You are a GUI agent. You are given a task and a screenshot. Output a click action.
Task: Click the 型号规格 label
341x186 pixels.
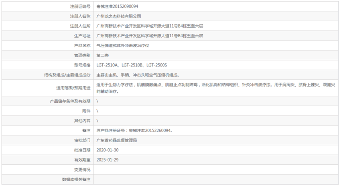(82, 65)
